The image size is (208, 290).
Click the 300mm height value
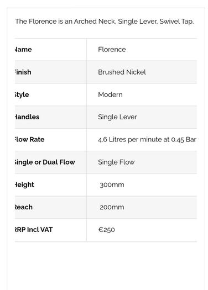(x=112, y=184)
